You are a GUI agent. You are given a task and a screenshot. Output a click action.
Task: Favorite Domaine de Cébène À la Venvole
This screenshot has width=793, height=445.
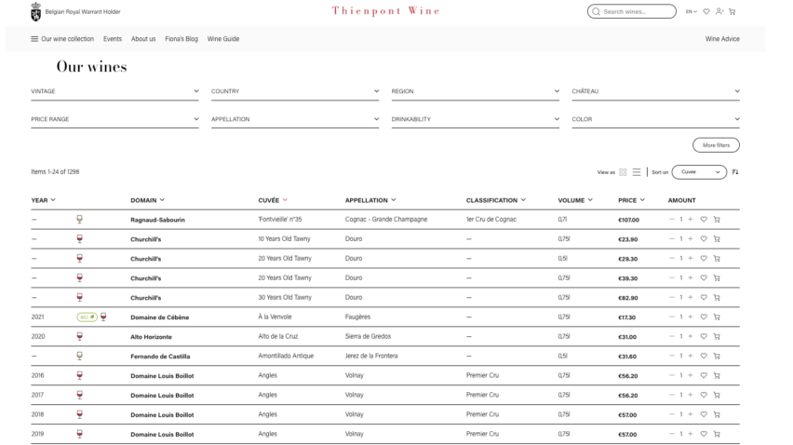click(704, 317)
